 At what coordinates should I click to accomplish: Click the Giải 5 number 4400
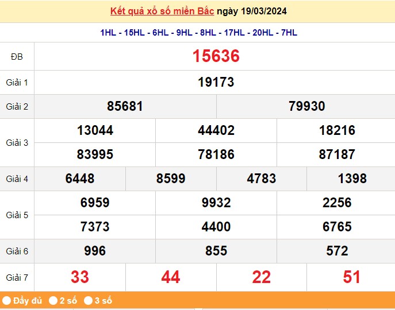[216, 226]
